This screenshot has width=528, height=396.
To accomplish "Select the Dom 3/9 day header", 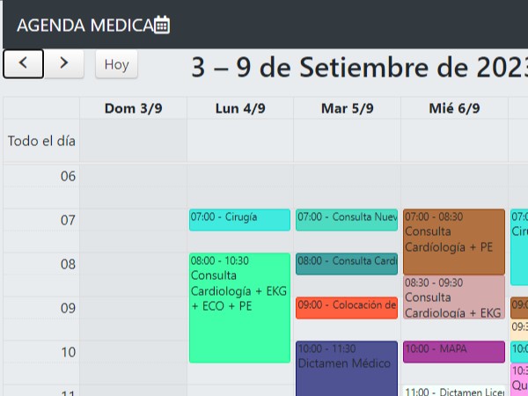I will [x=133, y=108].
